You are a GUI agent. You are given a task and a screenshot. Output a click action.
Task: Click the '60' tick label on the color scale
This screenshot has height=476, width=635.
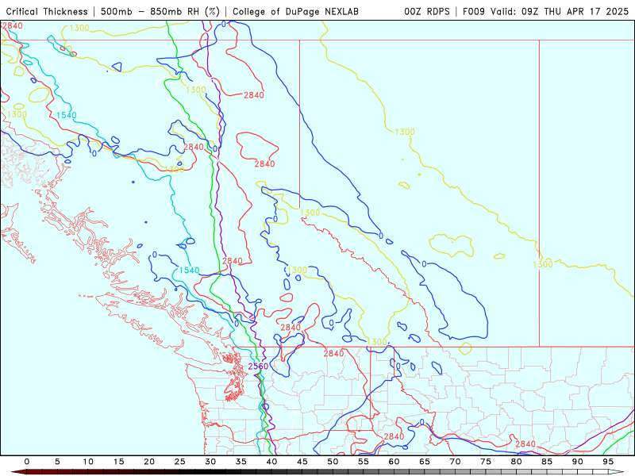394,462
